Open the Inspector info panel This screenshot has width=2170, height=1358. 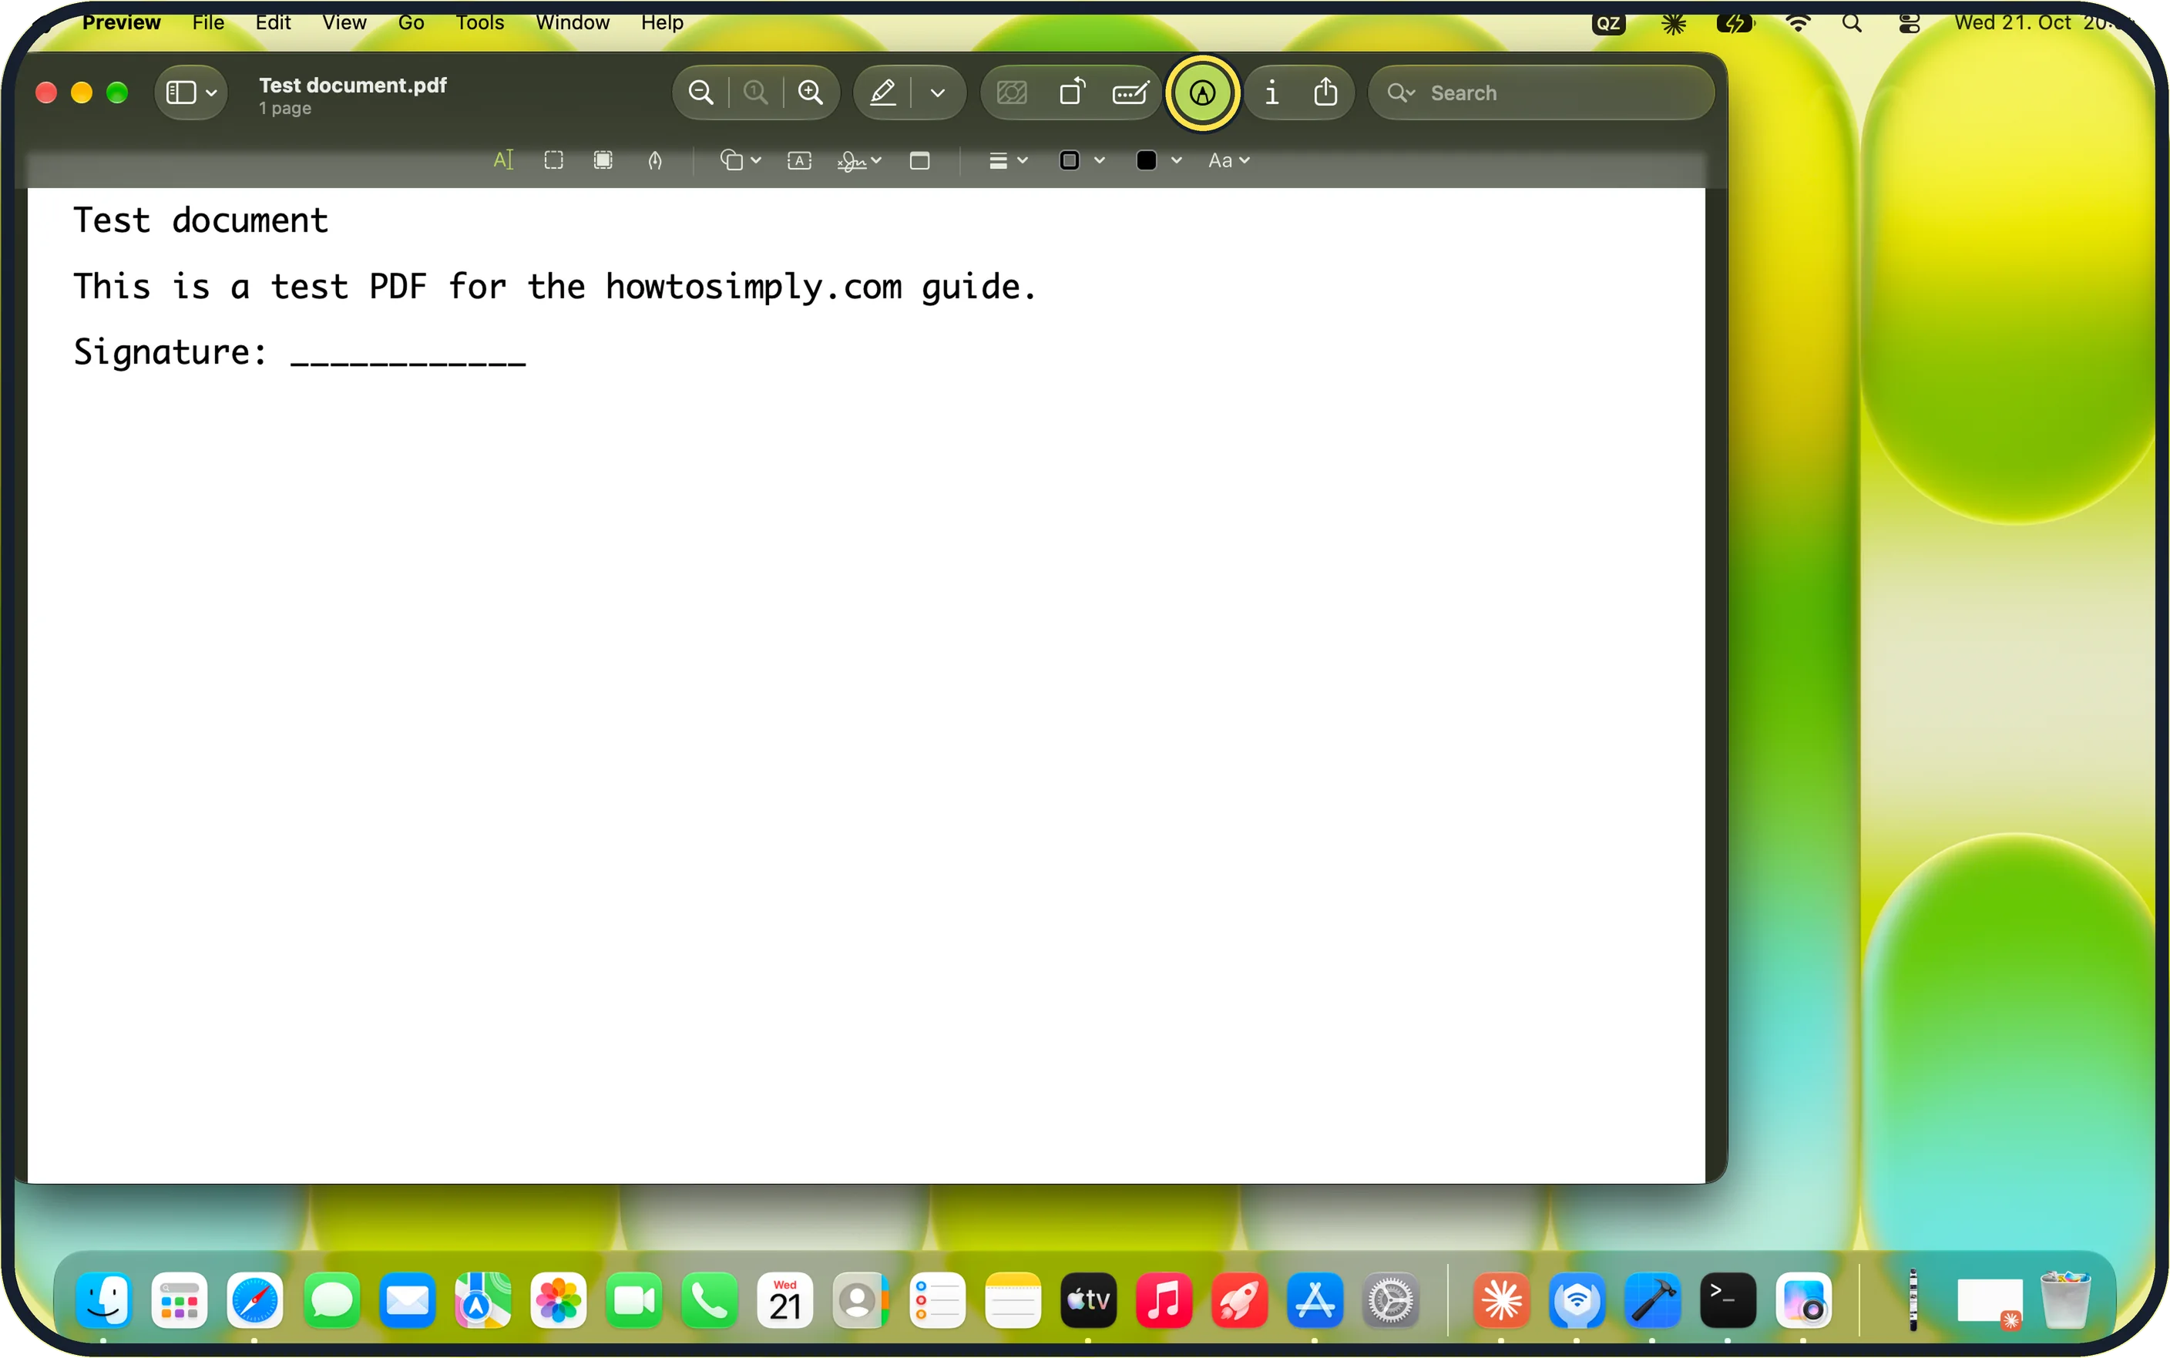coord(1271,92)
